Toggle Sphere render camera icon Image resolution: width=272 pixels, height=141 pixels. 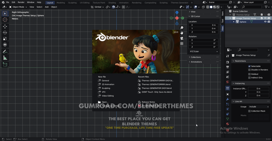coord(269,22)
